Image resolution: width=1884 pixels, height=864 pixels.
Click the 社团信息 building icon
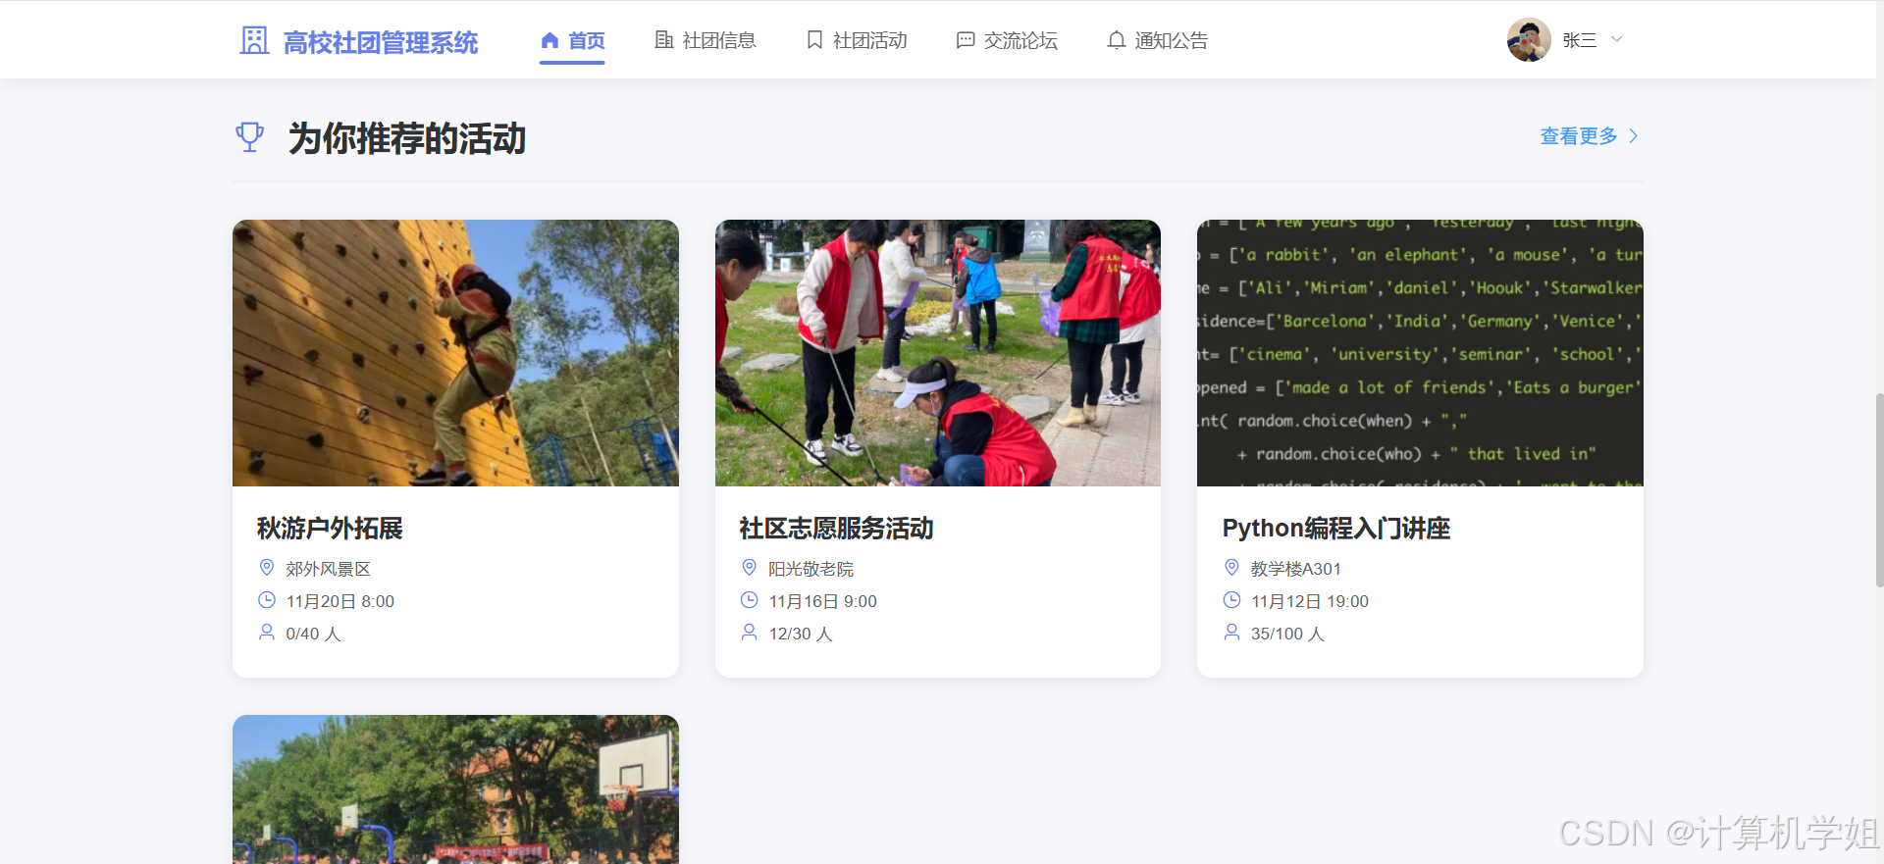pos(664,40)
